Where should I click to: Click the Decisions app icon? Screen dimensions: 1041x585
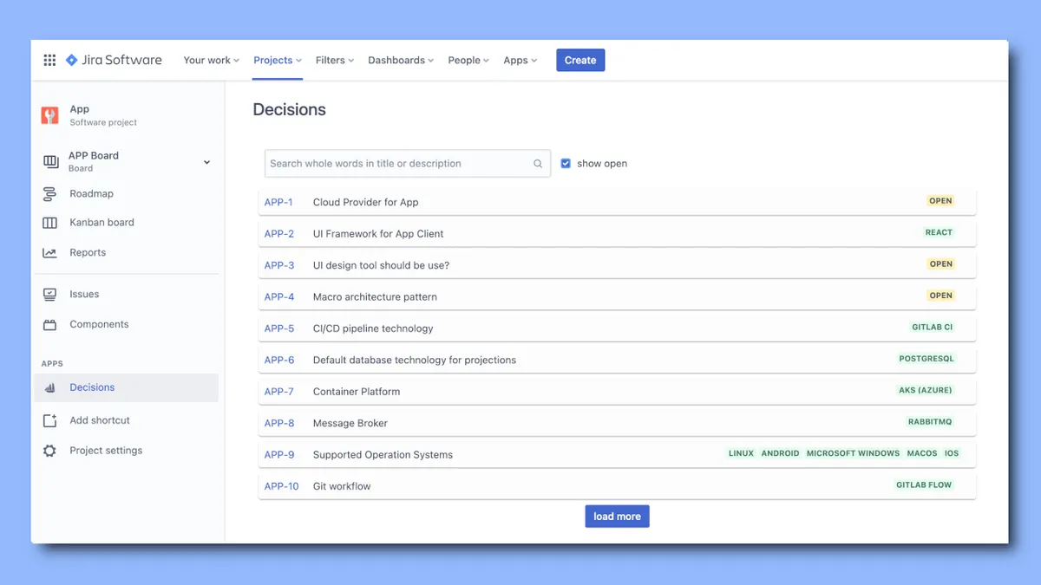click(x=50, y=388)
